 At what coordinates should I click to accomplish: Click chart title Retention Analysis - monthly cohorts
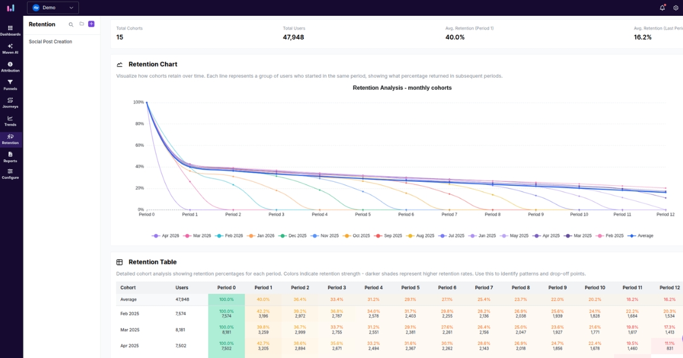click(402, 88)
